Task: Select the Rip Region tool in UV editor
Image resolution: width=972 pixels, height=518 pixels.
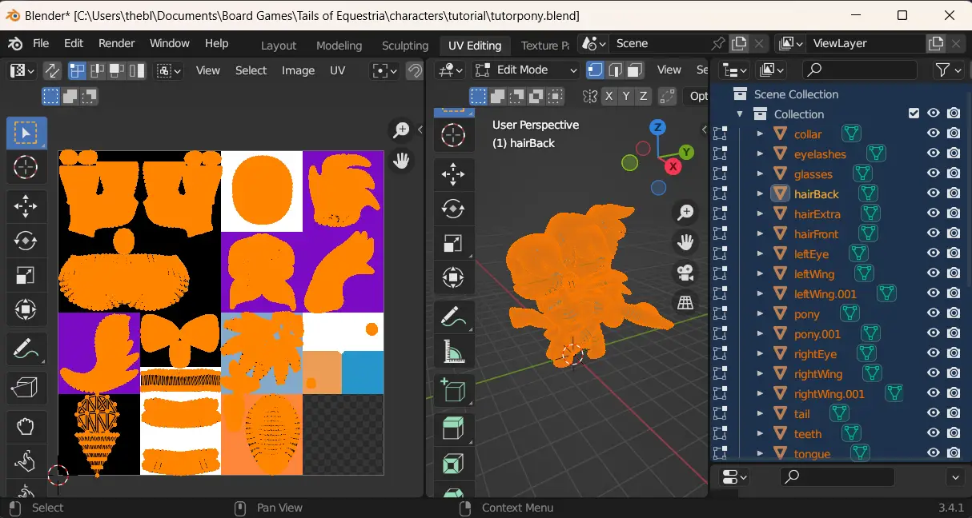Action: [26, 388]
